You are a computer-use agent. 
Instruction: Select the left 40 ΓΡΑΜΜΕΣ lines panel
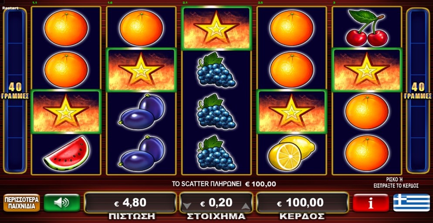(15, 91)
